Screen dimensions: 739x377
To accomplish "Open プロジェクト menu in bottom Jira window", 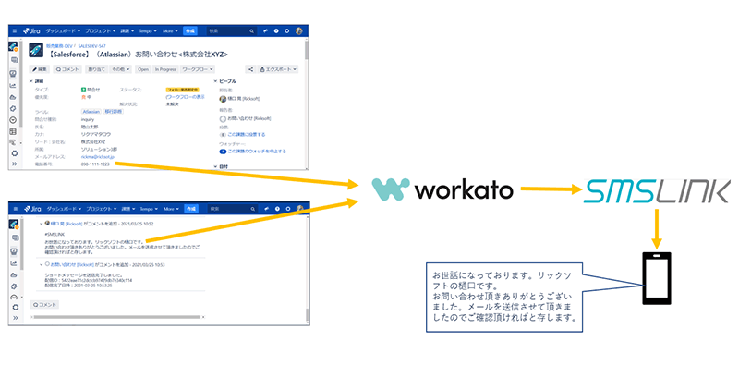I will click(x=102, y=209).
